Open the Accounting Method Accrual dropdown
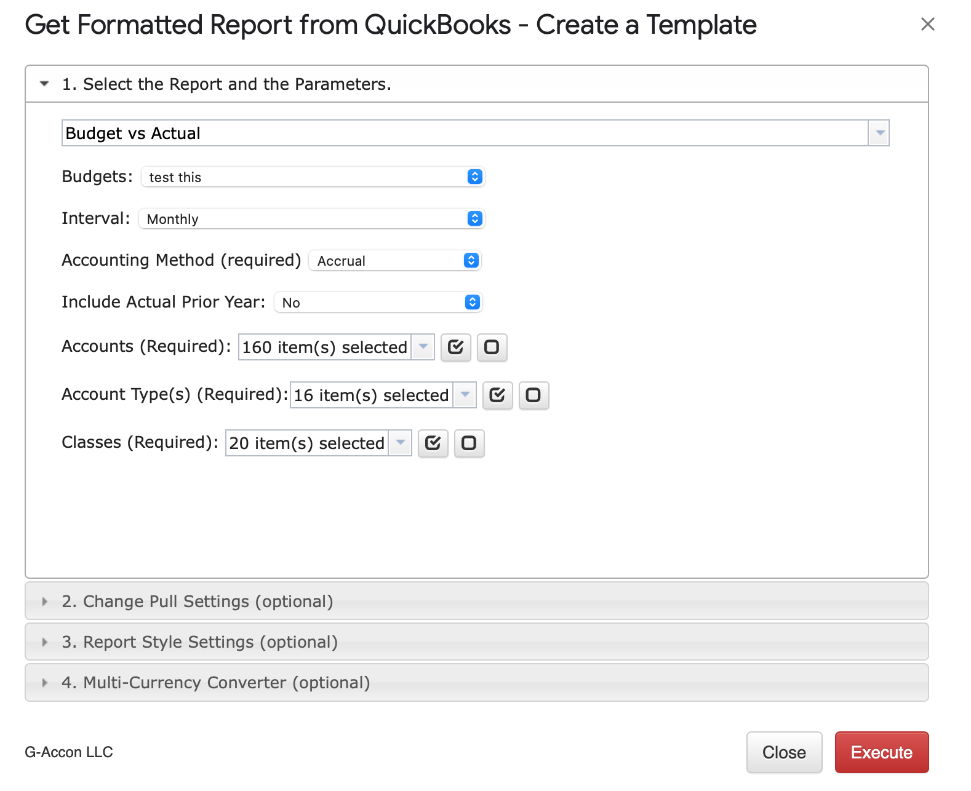This screenshot has width=971, height=791. click(394, 261)
